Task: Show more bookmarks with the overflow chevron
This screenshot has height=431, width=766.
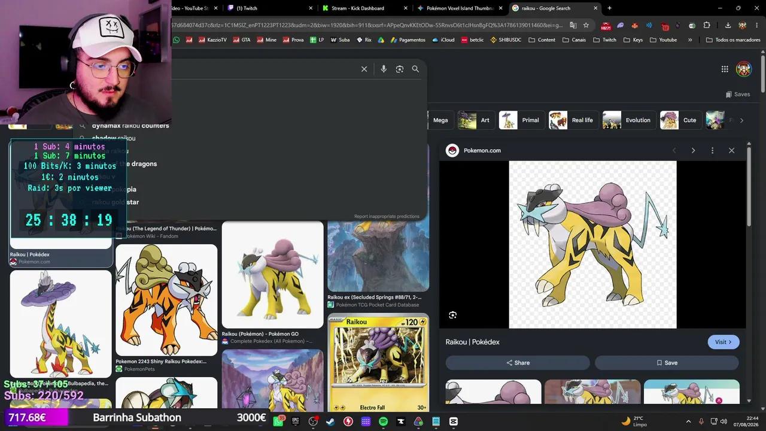Action: 690,40
